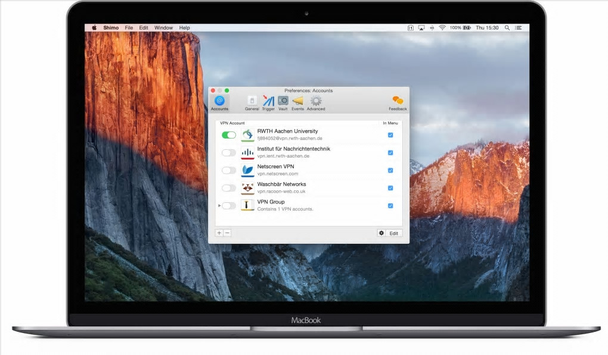The height and width of the screenshot is (355, 608).
Task: Uncheck In Menu for Institut für Nachrichtentechnik
Action: click(390, 153)
